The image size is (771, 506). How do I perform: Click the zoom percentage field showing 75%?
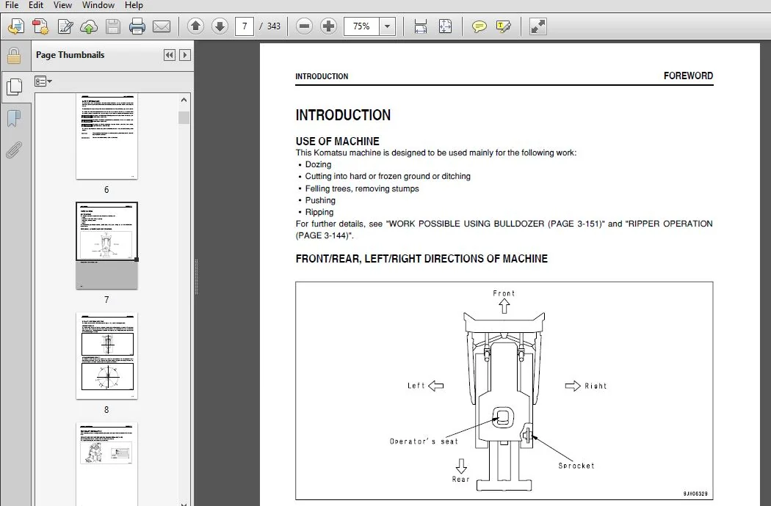click(x=361, y=26)
